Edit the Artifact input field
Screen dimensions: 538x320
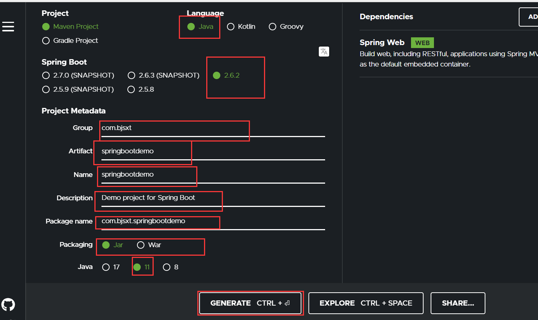(213, 152)
